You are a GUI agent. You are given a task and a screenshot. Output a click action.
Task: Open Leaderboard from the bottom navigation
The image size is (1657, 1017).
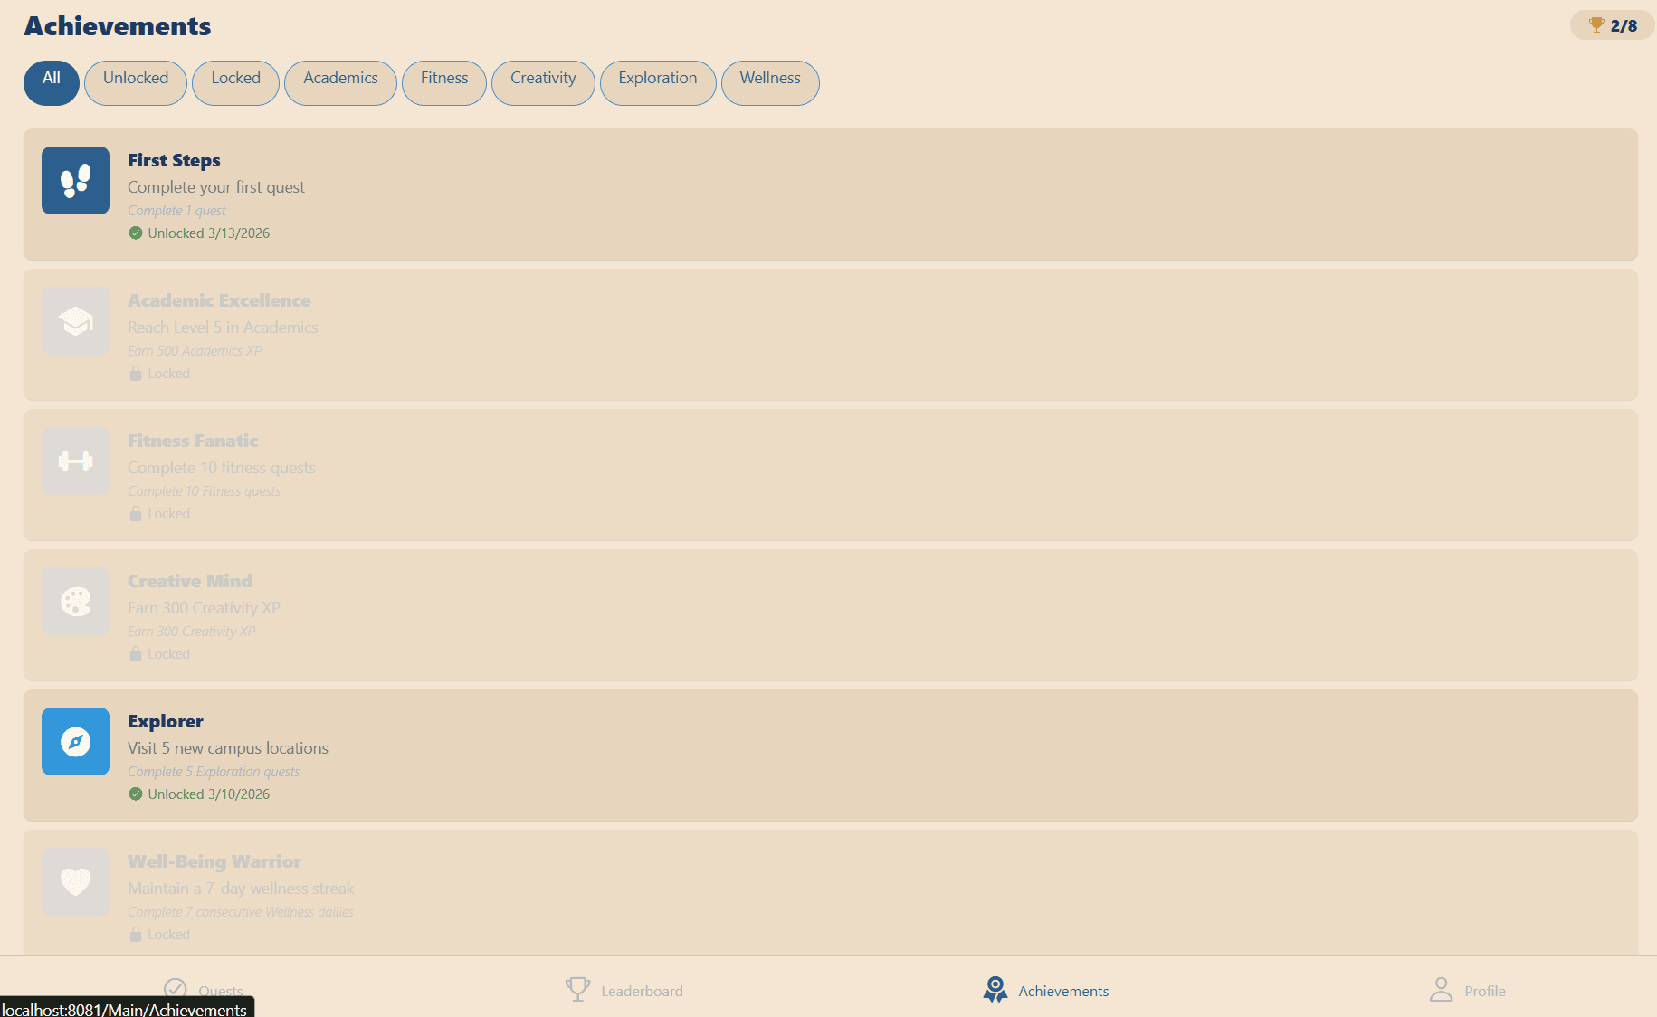point(624,990)
